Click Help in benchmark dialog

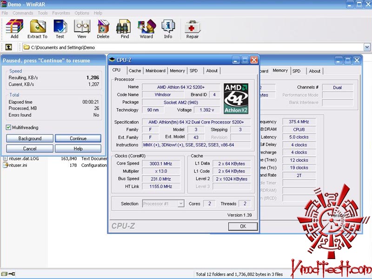click(78, 148)
